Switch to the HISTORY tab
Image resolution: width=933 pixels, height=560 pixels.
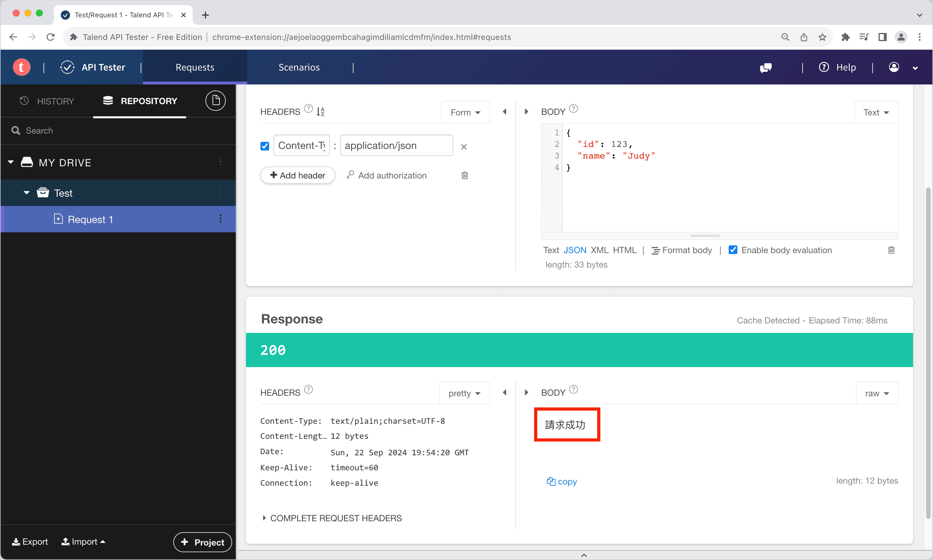coord(47,101)
